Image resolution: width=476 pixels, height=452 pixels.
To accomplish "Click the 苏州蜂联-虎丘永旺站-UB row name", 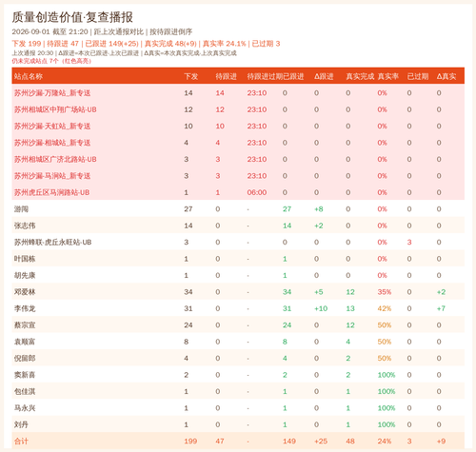I will (x=52, y=243).
